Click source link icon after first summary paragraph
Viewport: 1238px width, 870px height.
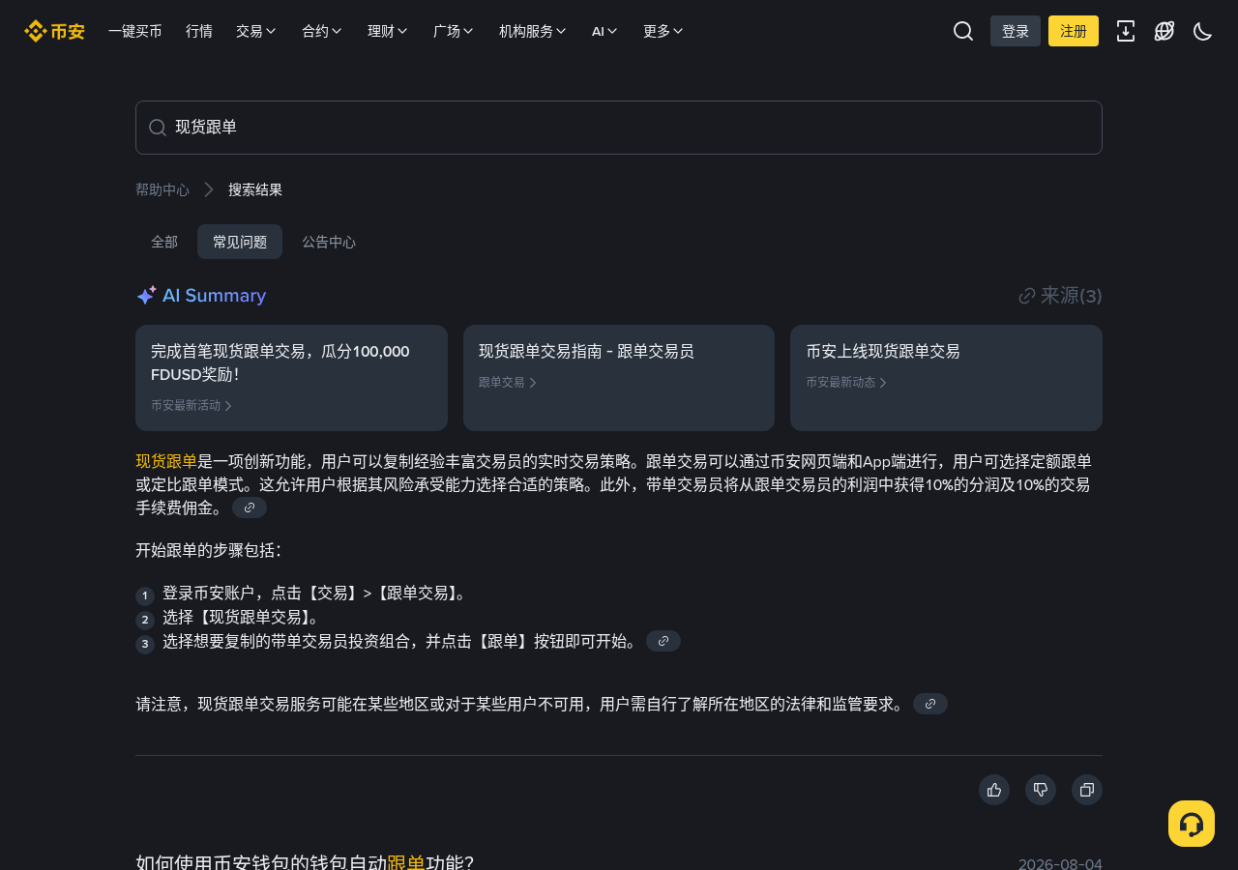coord(250,507)
